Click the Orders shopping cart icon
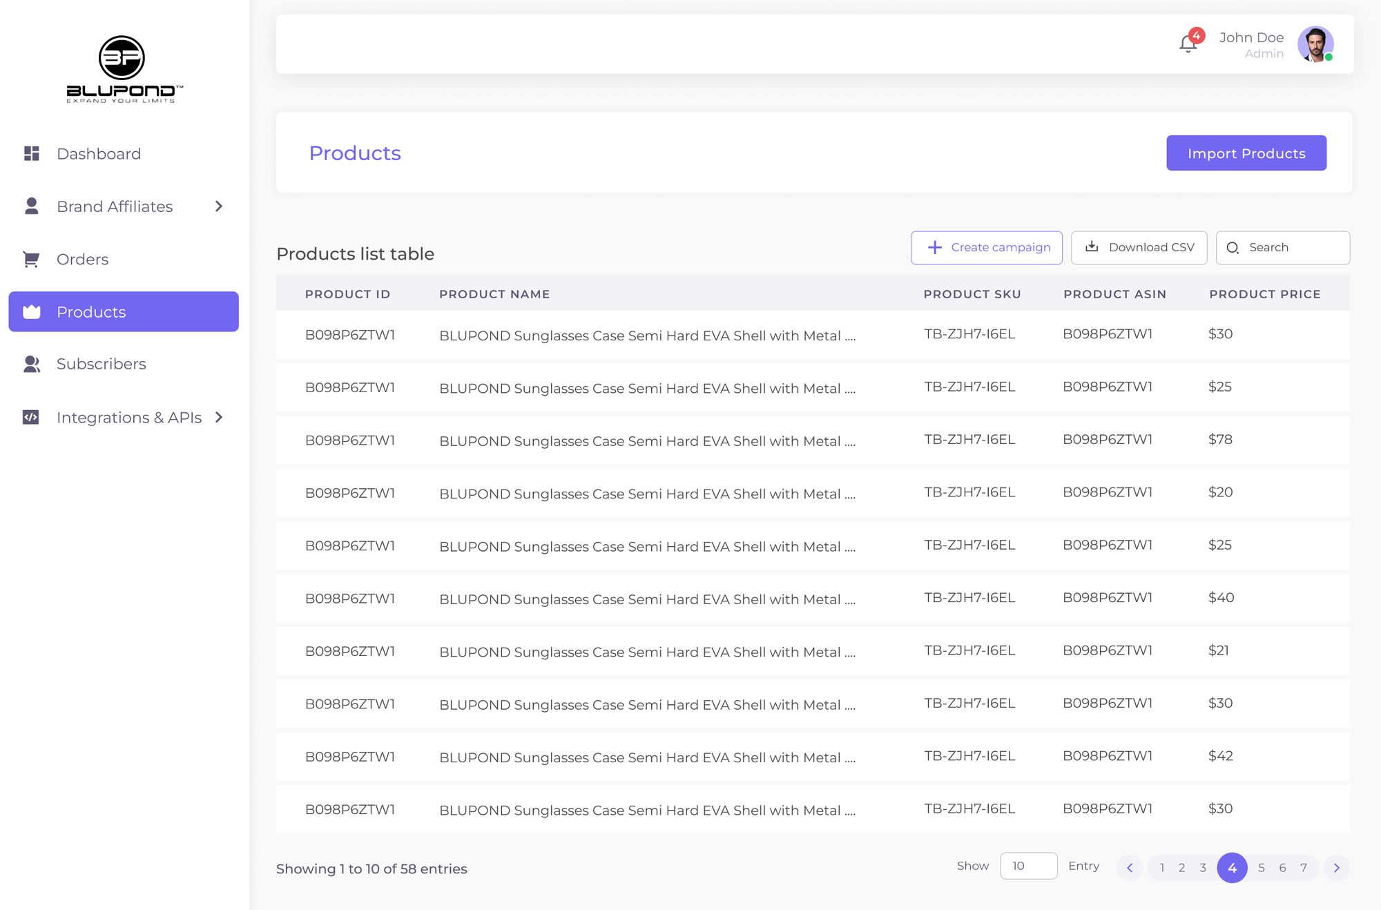This screenshot has width=1381, height=910. coord(31,259)
